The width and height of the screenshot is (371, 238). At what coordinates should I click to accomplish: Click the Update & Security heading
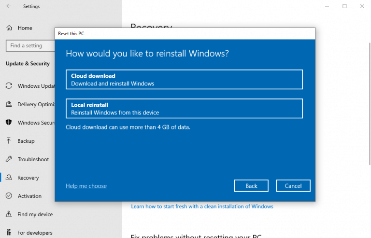(28, 64)
